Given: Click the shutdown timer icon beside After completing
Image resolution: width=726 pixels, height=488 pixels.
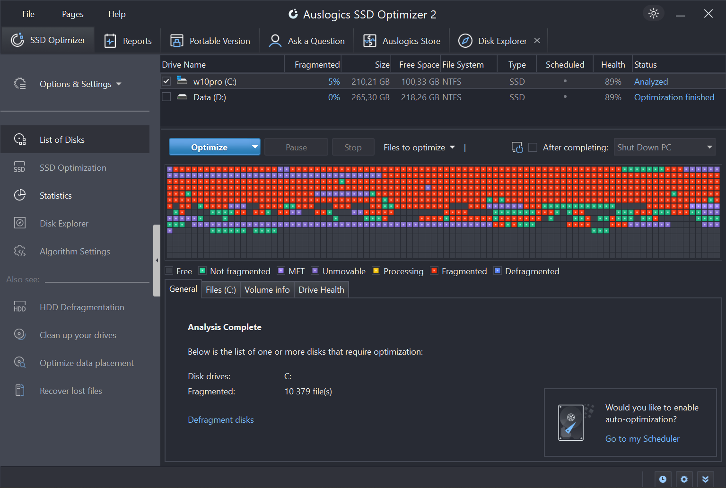Looking at the screenshot, I should pos(517,148).
